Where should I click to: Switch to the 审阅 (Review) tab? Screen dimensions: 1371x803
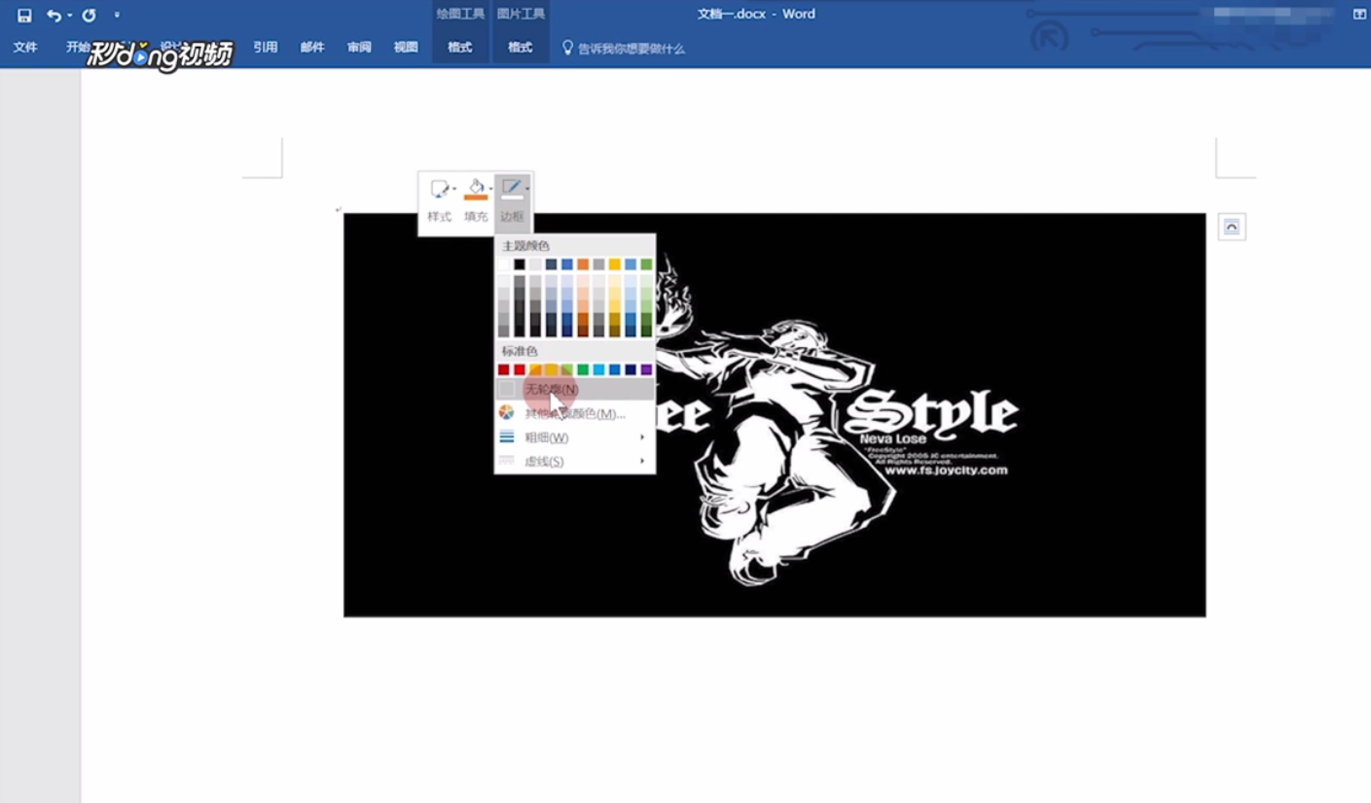359,47
